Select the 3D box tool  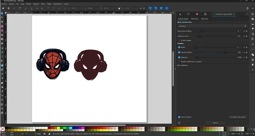pos(2,39)
